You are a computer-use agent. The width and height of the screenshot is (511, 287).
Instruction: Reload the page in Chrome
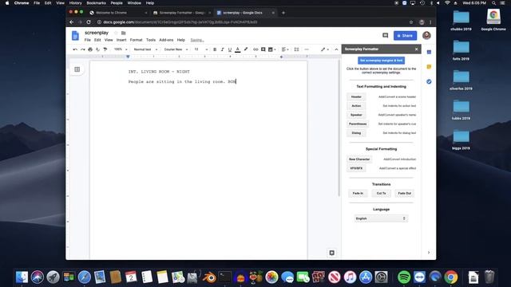(89, 22)
